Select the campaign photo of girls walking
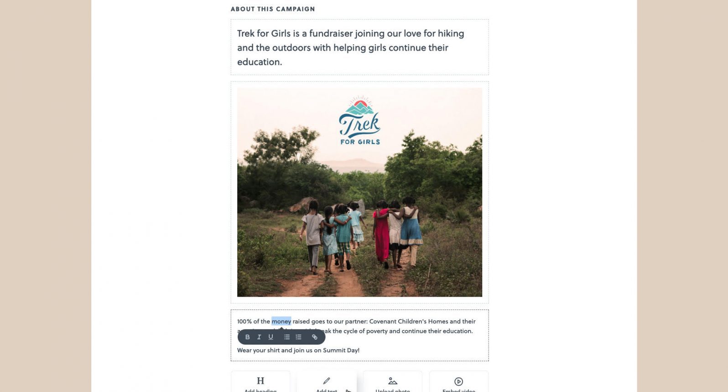The height and width of the screenshot is (392, 728). point(359,228)
